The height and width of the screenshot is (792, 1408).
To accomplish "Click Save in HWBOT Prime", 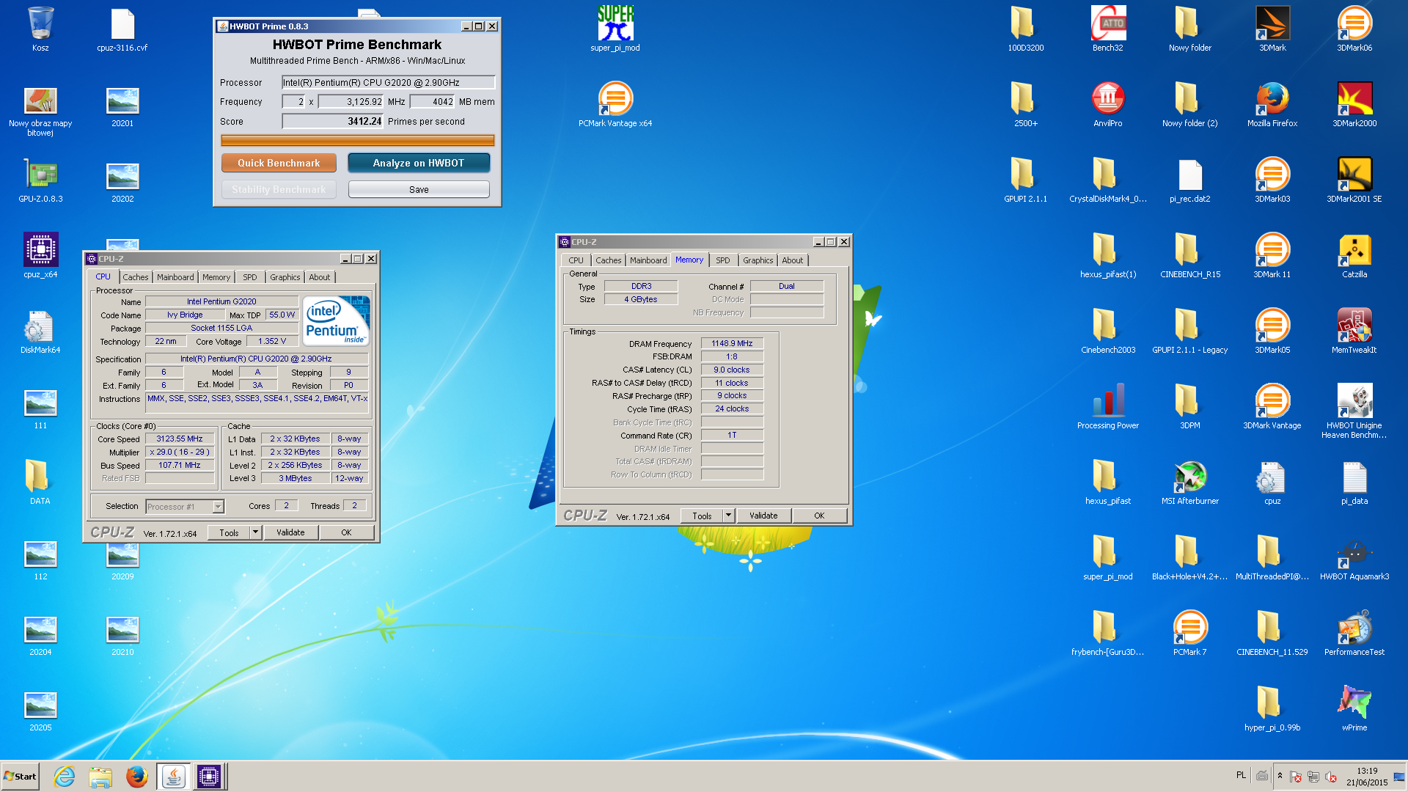I will 419,189.
